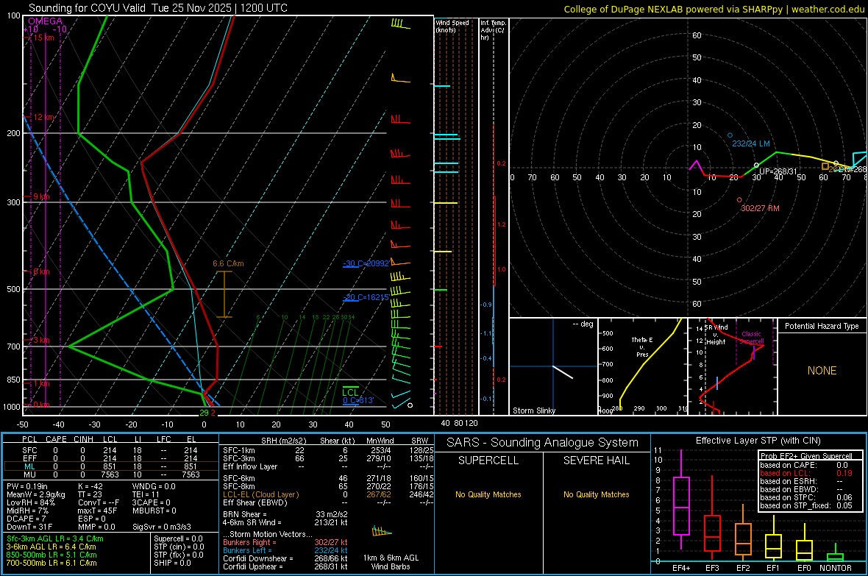Click the '302/27 RM' hodograph label
This screenshot has height=576, width=868.
point(759,208)
